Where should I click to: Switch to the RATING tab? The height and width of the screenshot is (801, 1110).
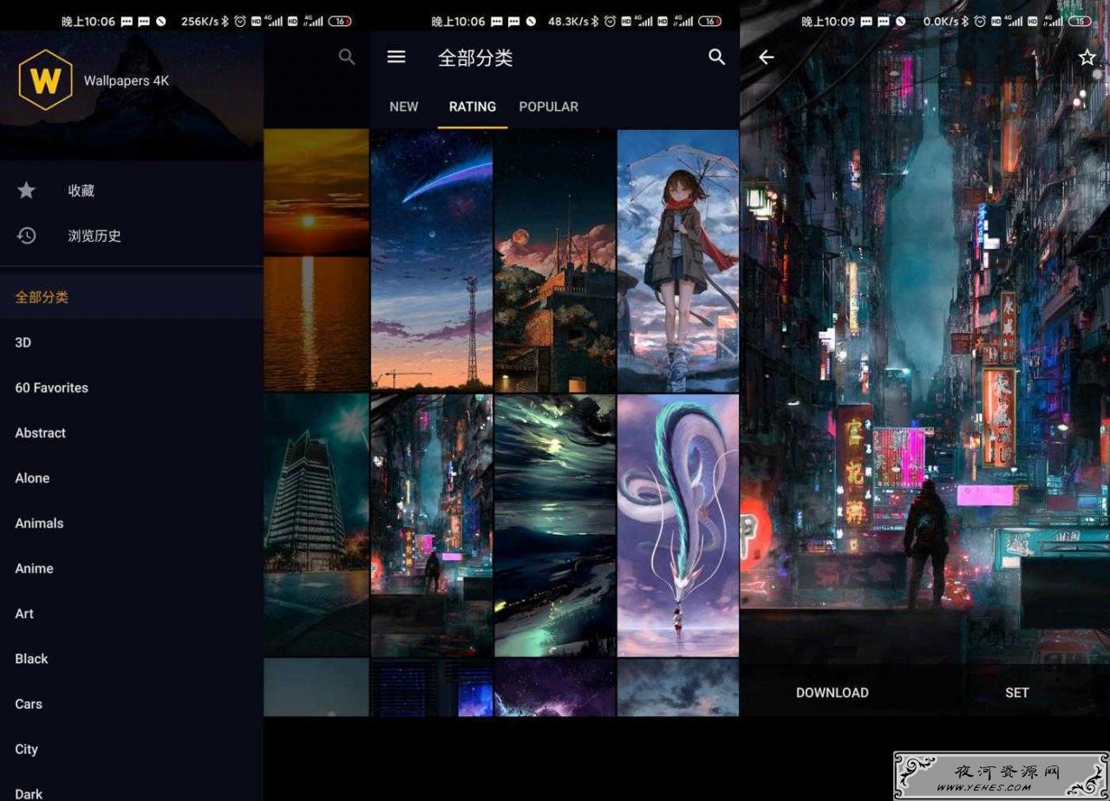473,107
